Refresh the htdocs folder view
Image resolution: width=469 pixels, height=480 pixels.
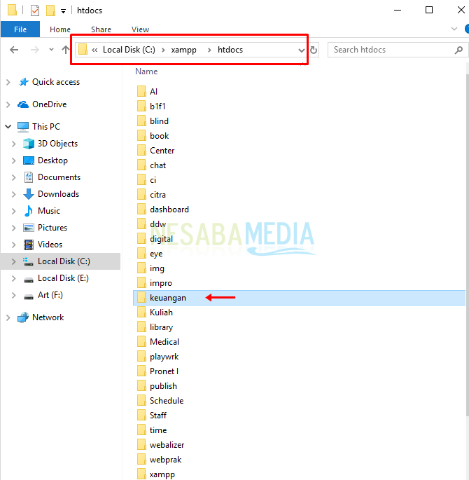point(314,50)
